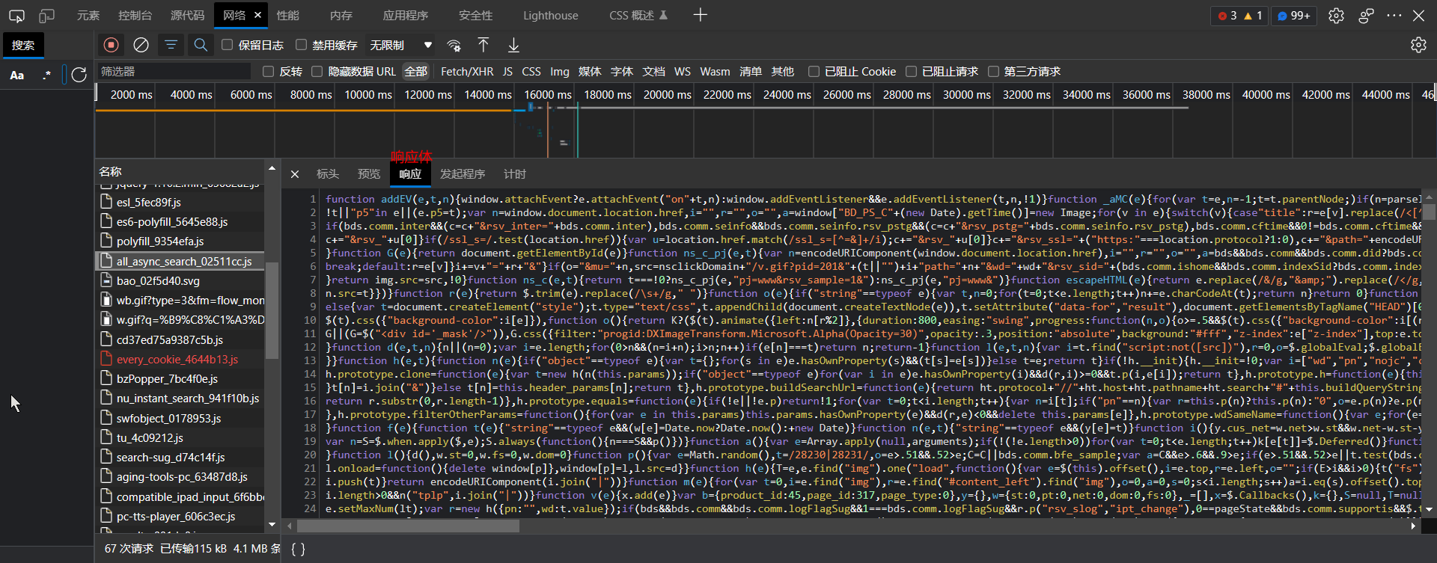
Task: Import a HAR file with upload arrow
Action: (483, 45)
